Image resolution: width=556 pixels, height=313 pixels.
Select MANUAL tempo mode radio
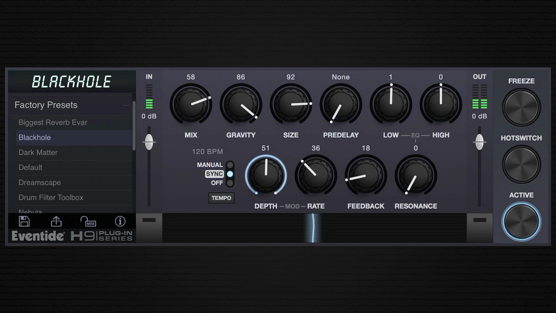(230, 165)
